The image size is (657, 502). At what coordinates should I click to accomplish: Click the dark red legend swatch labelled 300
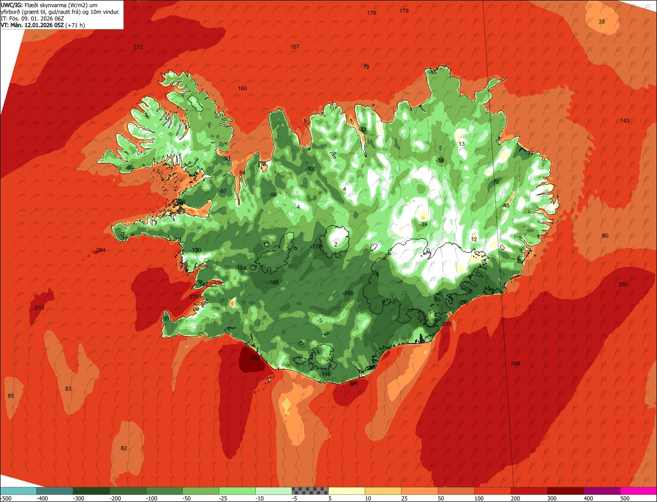(566, 491)
